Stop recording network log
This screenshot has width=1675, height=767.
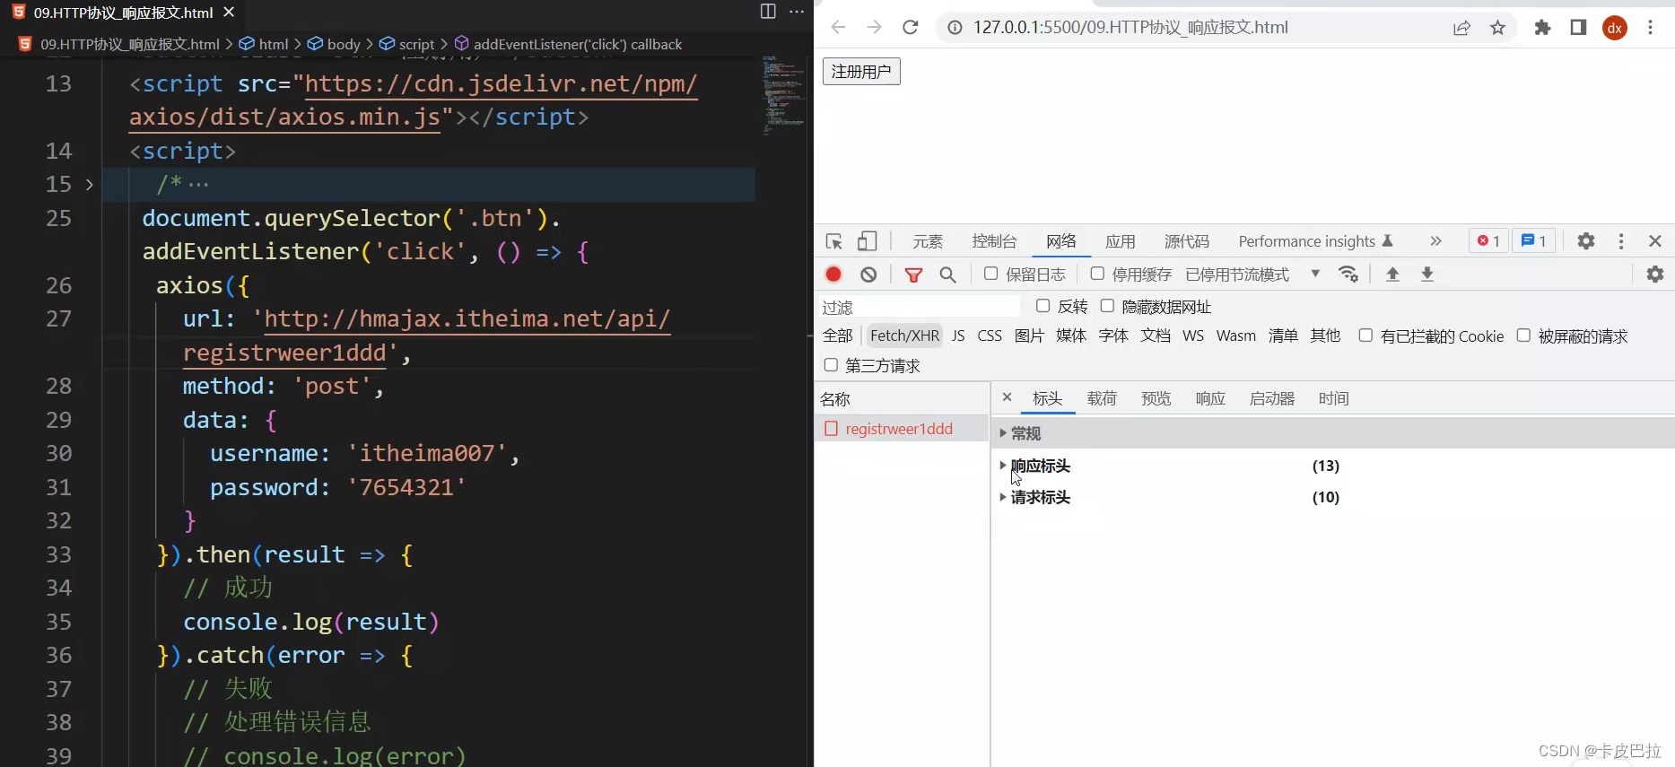pyautogui.click(x=833, y=275)
